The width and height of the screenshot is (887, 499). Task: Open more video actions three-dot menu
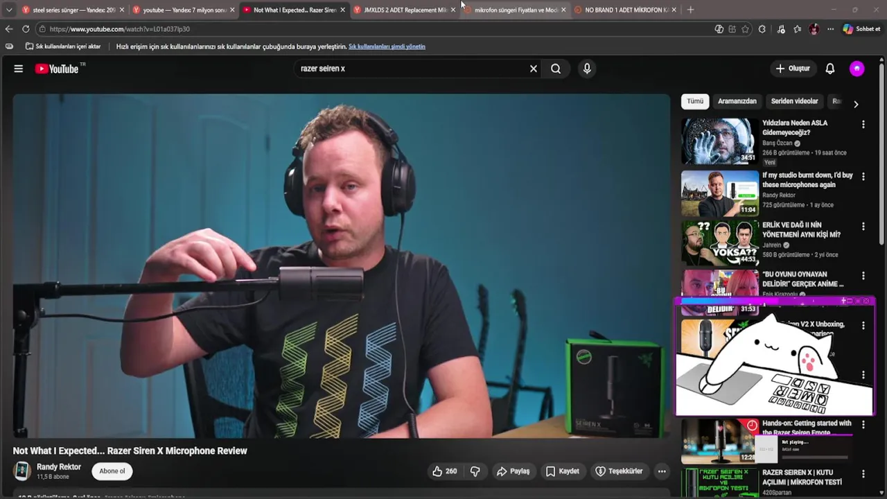click(662, 471)
